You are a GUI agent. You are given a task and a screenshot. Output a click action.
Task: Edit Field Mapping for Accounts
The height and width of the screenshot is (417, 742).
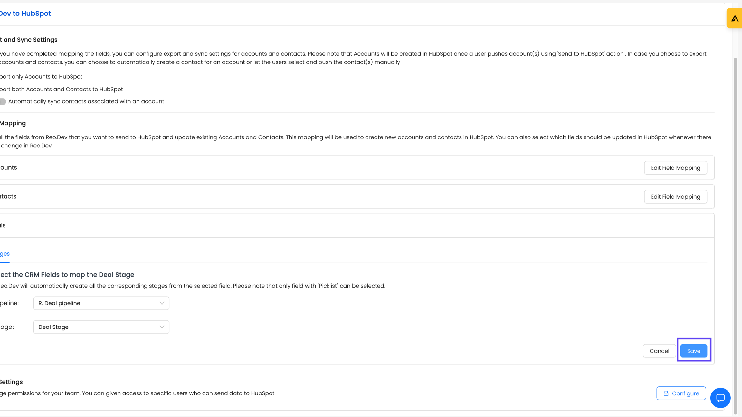675,168
